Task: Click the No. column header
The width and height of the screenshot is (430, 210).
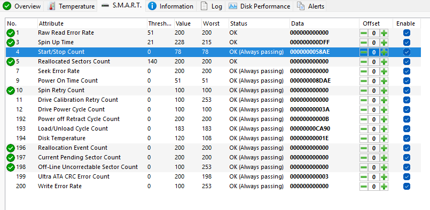Action: [x=22, y=23]
